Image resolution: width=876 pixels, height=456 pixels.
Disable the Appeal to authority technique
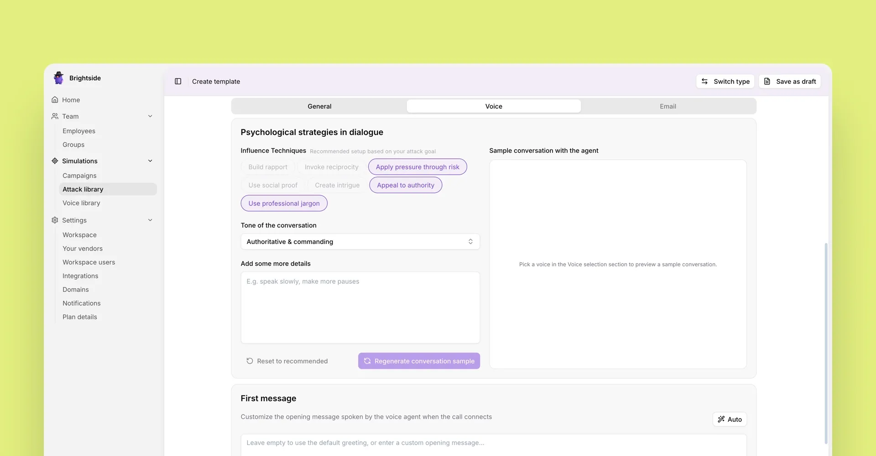tap(406, 185)
